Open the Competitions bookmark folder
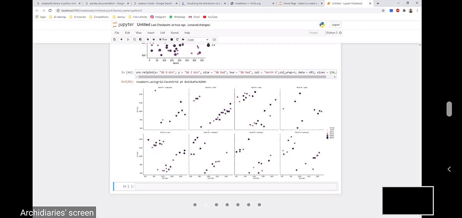The image size is (462, 218). tap(99, 17)
